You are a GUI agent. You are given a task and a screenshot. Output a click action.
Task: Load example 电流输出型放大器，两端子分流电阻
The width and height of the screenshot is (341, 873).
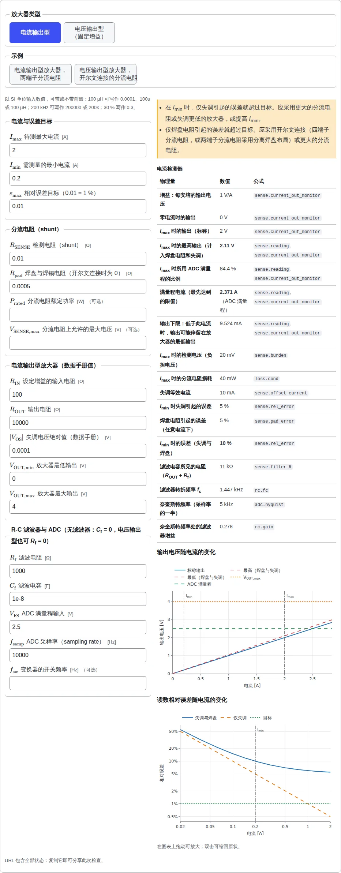41,74
